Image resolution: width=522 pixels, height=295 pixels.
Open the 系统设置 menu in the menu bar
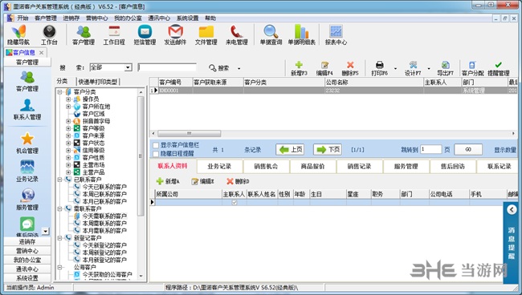[x=187, y=18]
